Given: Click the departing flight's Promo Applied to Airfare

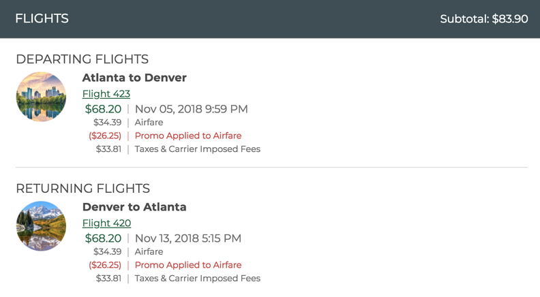Looking at the screenshot, I should pos(188,136).
